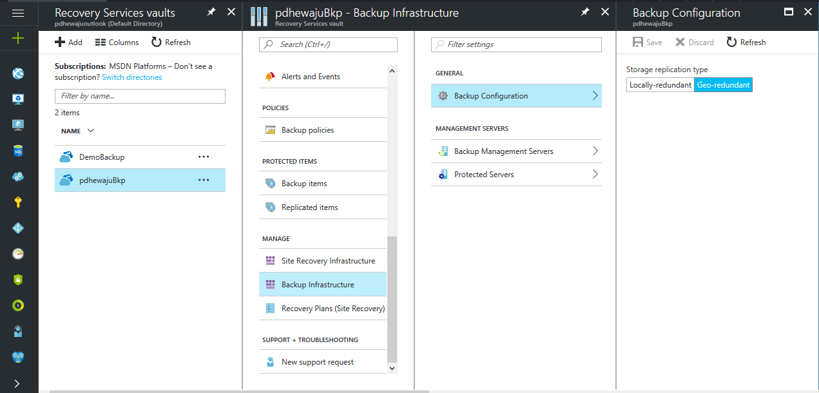The image size is (819, 393).
Task: Expand More services arrow at sidebar bottom
Action: [x=17, y=383]
